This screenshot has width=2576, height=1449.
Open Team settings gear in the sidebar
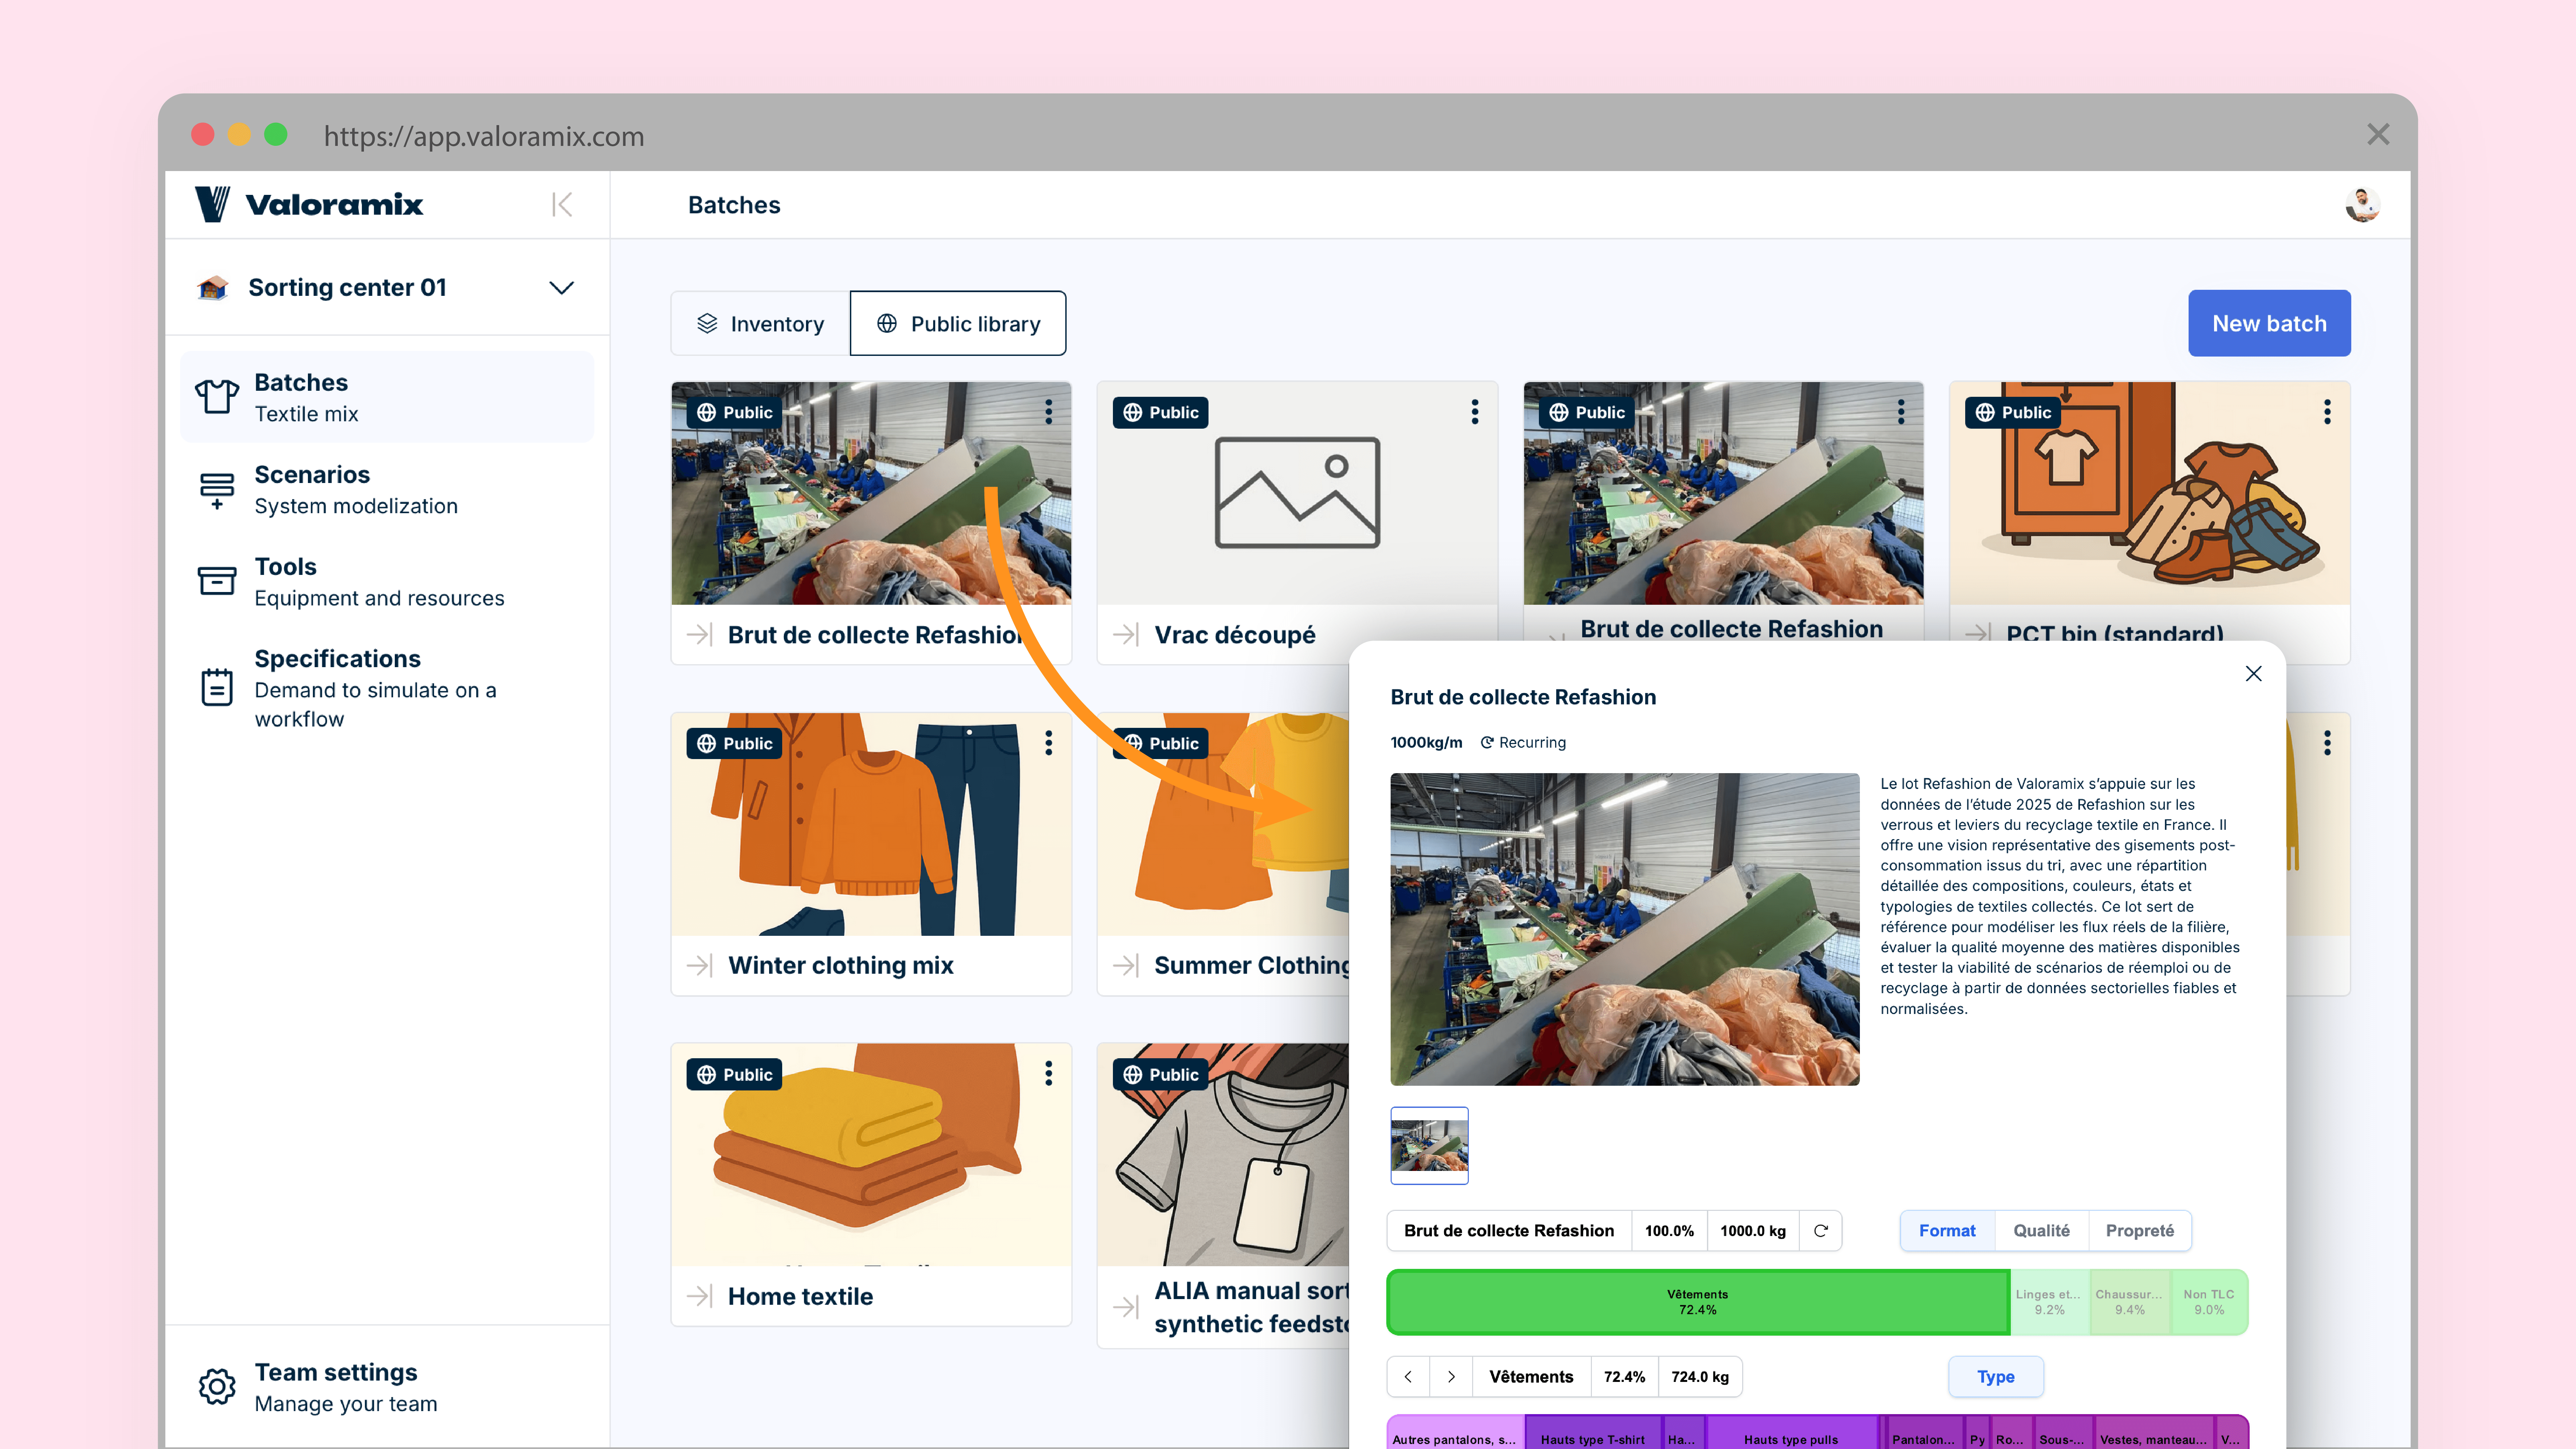[x=217, y=1386]
